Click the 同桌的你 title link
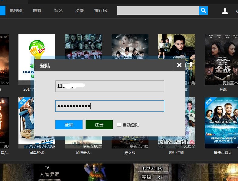238x181 pixels. coord(37,153)
